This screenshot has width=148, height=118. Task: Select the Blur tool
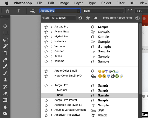[x=5, y=107]
